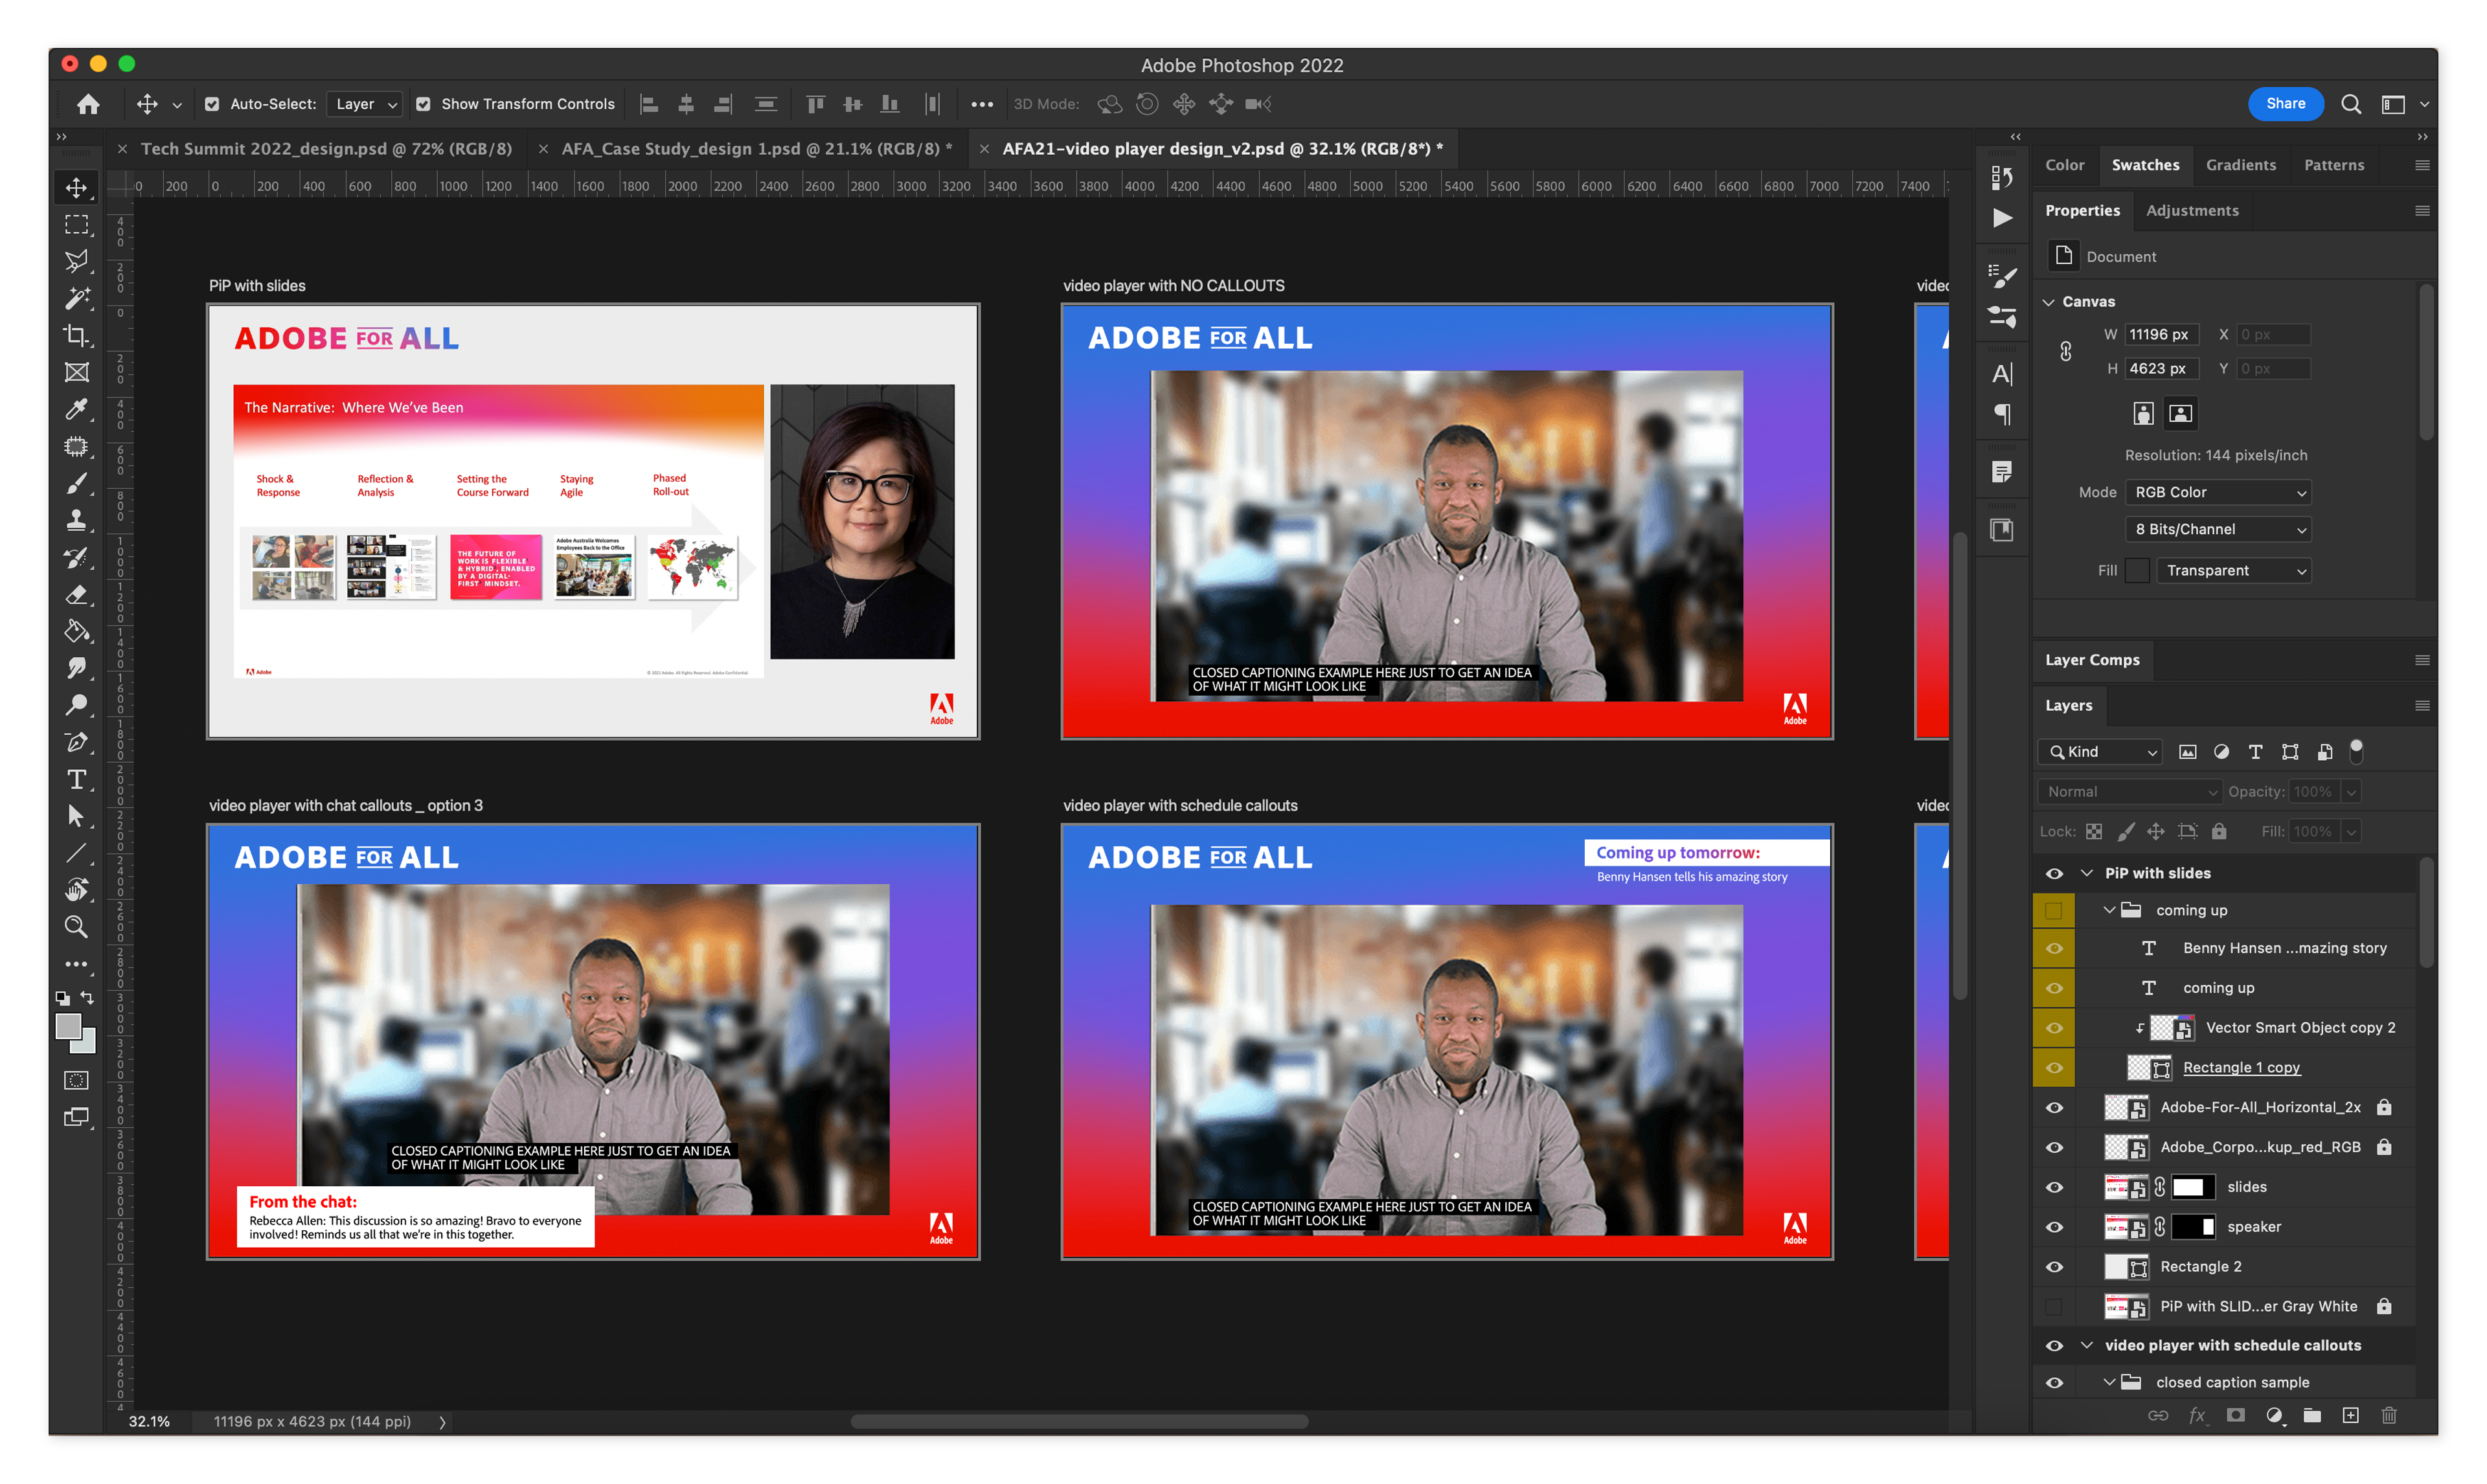Viewport: 2487px width, 1484px height.
Task: Show the PiP with SLID...er Gray White layer
Action: coord(2053,1306)
